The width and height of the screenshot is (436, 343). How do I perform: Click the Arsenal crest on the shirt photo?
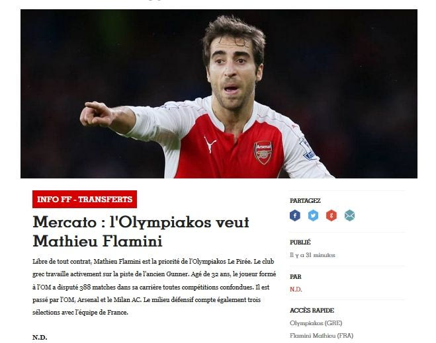(x=263, y=153)
